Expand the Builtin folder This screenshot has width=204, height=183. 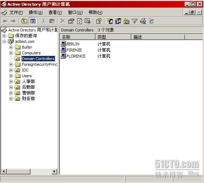(x=11, y=47)
